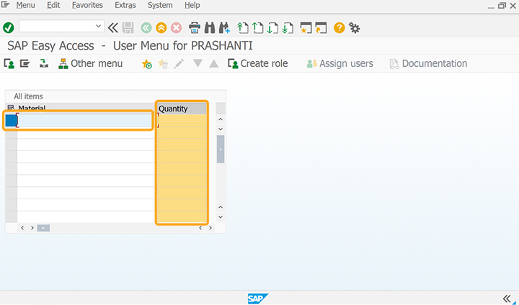Go to Previous Page icon
Screen dimensions: 519x305
point(257,28)
